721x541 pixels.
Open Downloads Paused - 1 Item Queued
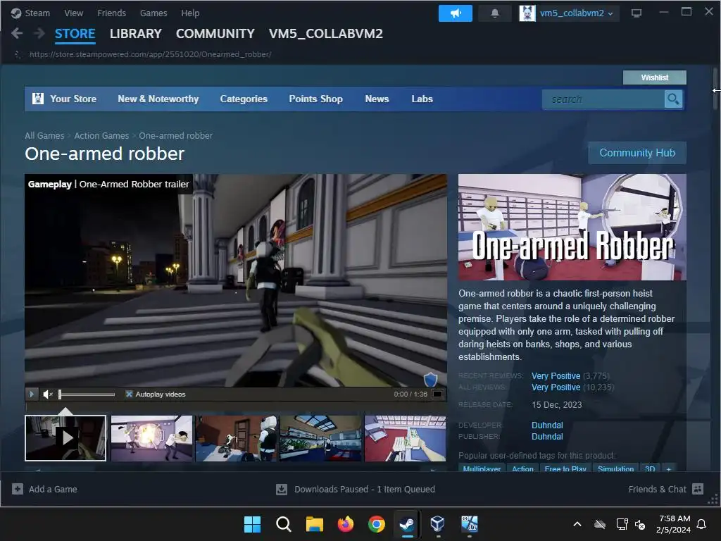coord(364,489)
